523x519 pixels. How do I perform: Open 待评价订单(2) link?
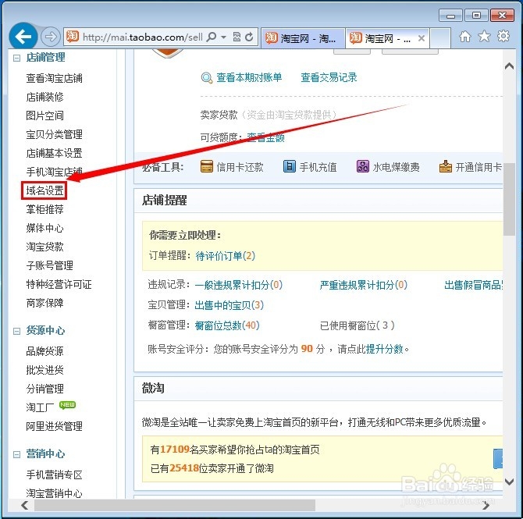[x=226, y=256]
